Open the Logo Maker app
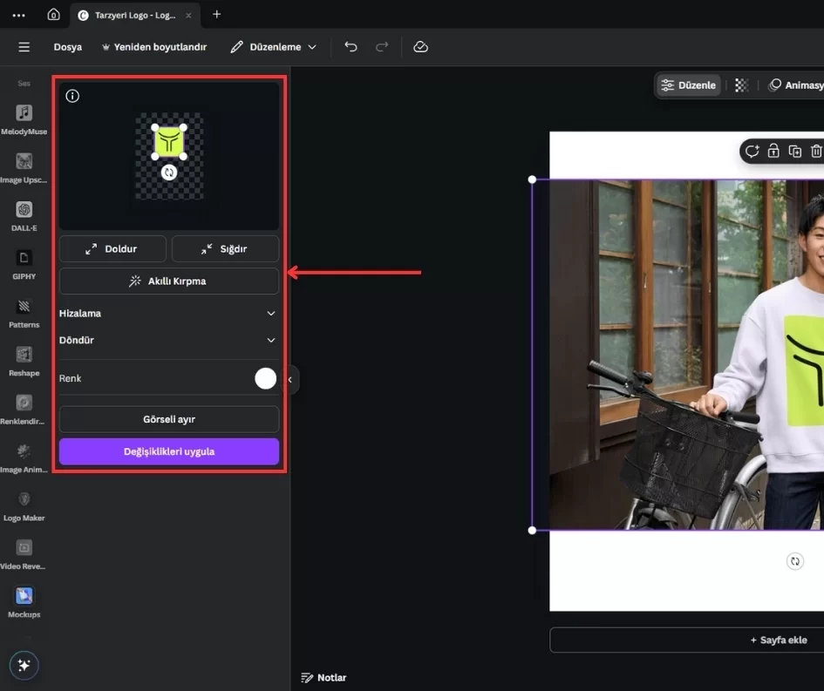 click(x=24, y=505)
